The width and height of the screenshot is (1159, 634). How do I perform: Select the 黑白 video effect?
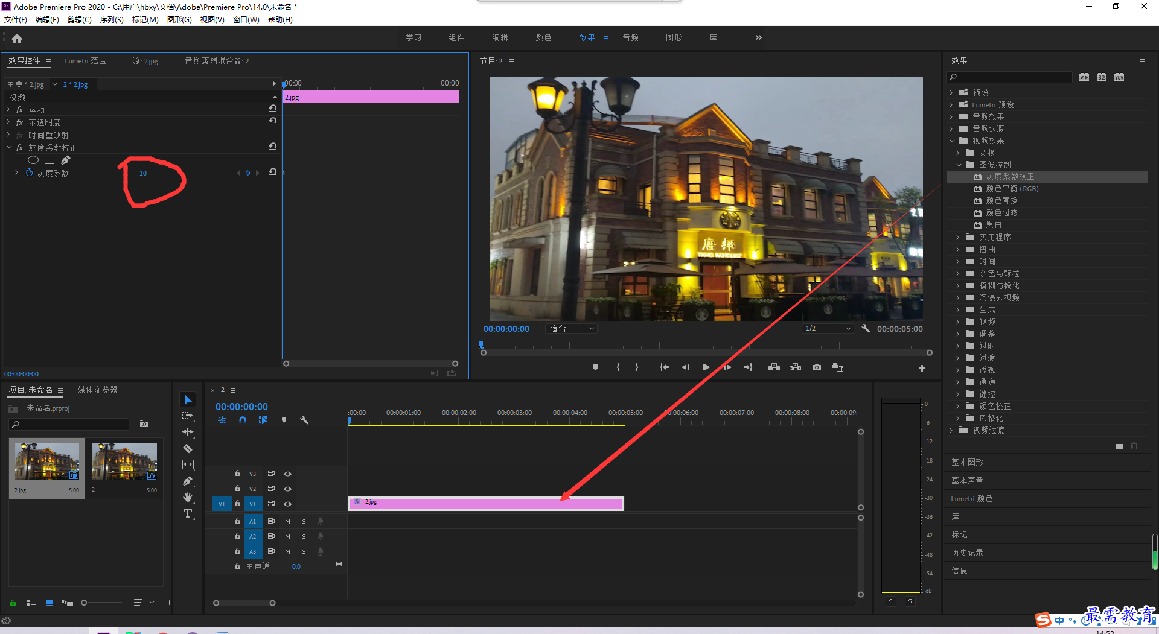[994, 225]
